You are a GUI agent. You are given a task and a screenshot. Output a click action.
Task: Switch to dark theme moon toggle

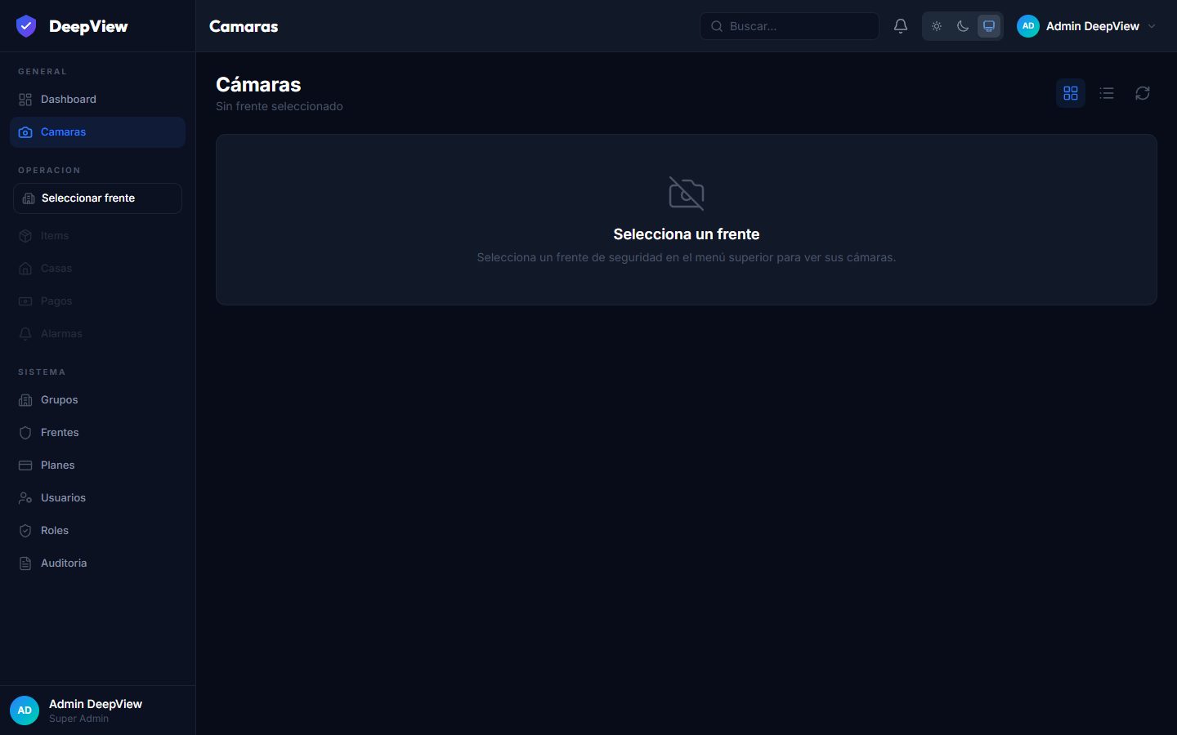click(963, 26)
